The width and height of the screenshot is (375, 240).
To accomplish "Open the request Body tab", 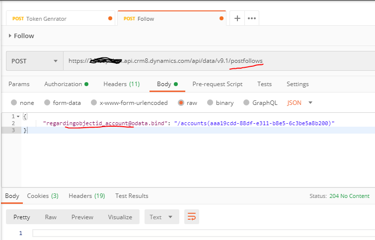I will click(x=167, y=84).
